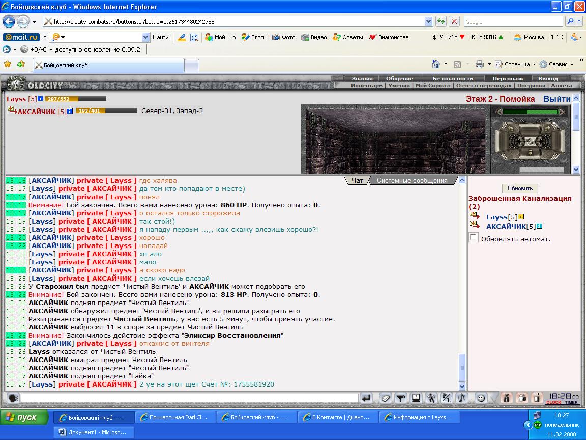Click the Выйти link
This screenshot has height=440, width=586.
click(x=556, y=99)
